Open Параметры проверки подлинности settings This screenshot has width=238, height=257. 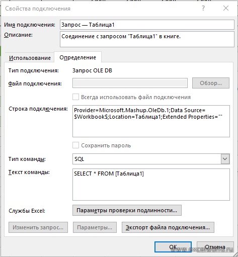pos(127,210)
